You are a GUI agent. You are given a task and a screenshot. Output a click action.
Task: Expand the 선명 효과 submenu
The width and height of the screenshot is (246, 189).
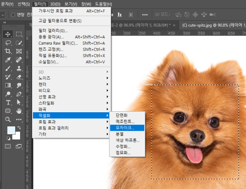click(71, 97)
